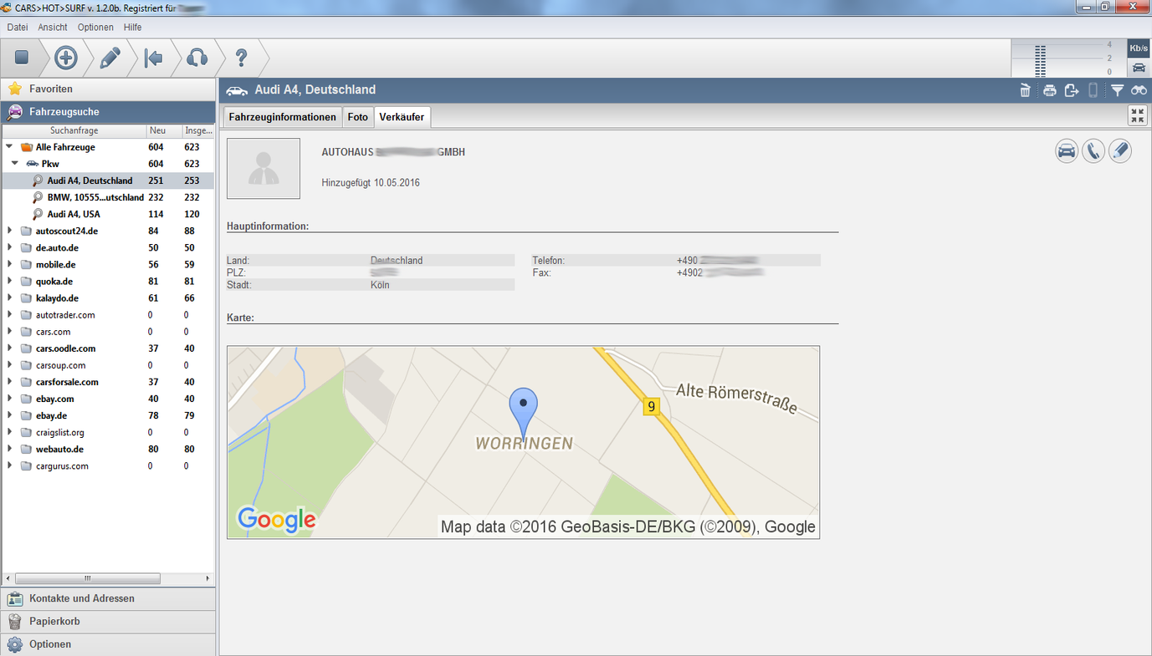Open Kontakte und Adressen panel
1152x656 pixels.
coord(108,598)
